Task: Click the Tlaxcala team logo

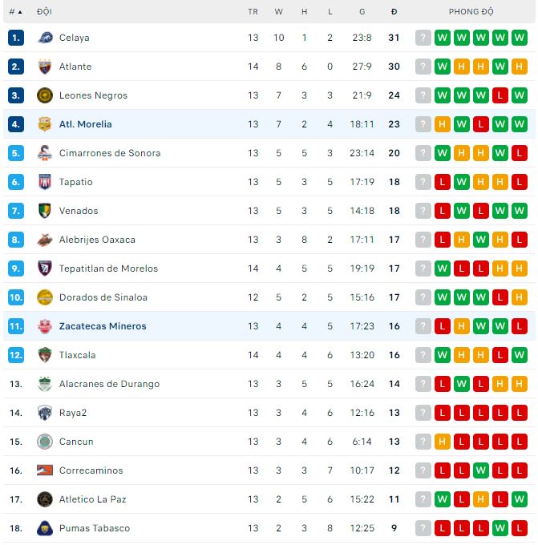Action: [45, 355]
